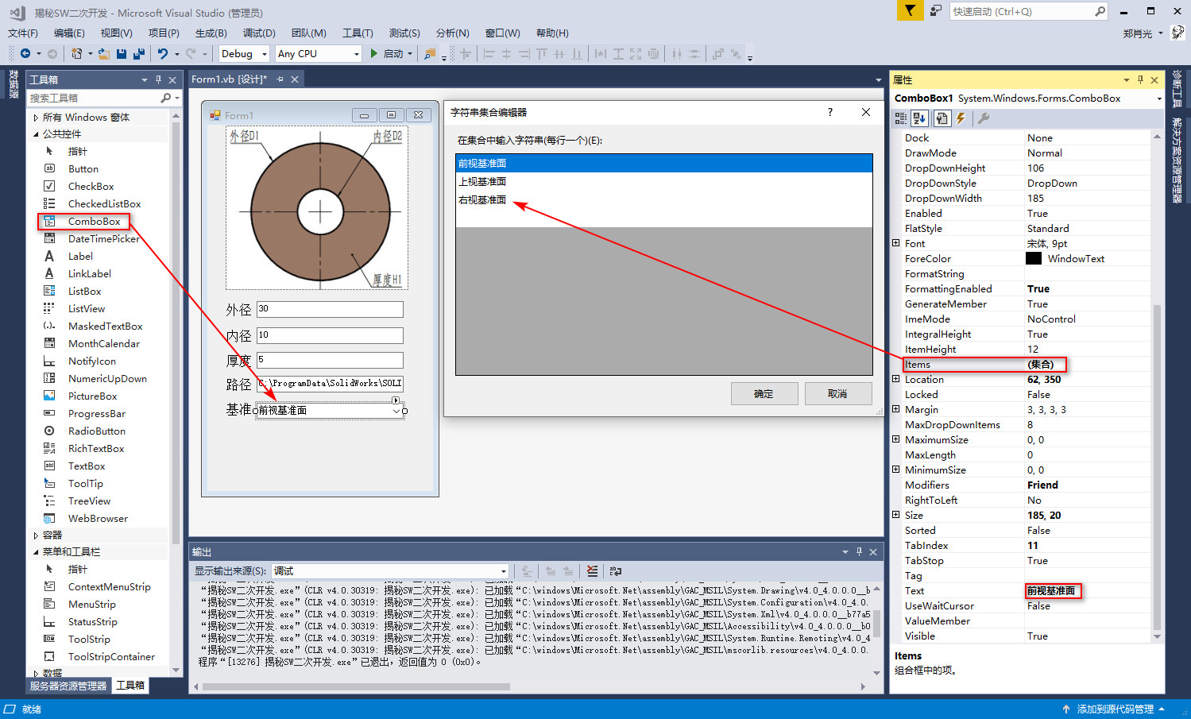Open the Any CPU platform dropdown
Screen dimensions: 1191x719
[355, 53]
